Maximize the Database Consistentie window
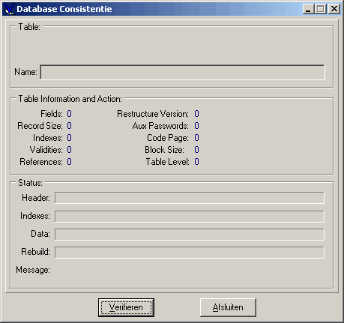The width and height of the screenshot is (344, 323). (x=321, y=9)
